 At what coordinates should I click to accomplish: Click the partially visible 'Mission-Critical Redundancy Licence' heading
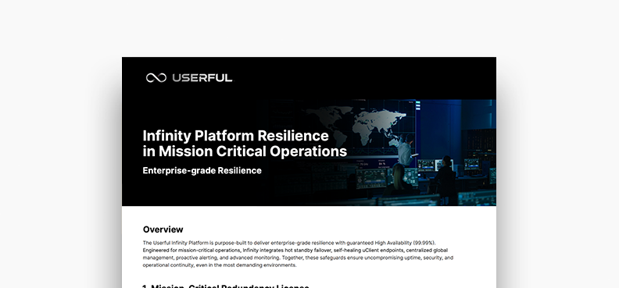[226, 286]
